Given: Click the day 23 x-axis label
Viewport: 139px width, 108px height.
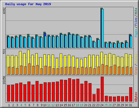Looking at the screenshot, I should (98, 105).
